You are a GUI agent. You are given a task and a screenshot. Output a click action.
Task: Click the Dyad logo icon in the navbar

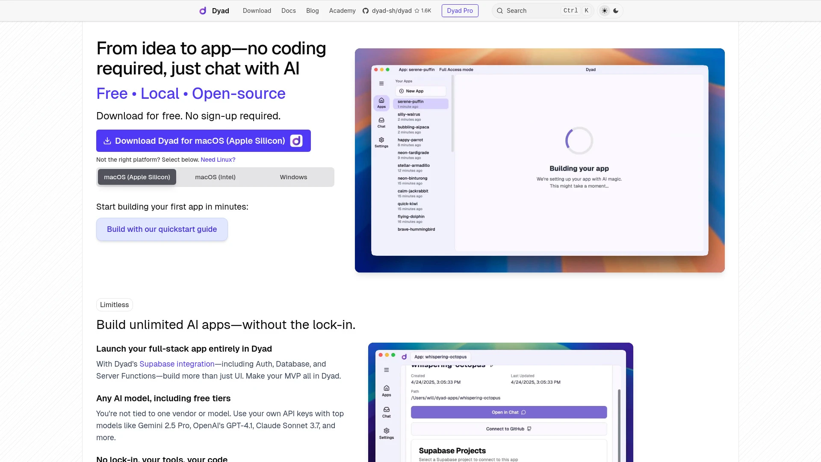point(203,11)
